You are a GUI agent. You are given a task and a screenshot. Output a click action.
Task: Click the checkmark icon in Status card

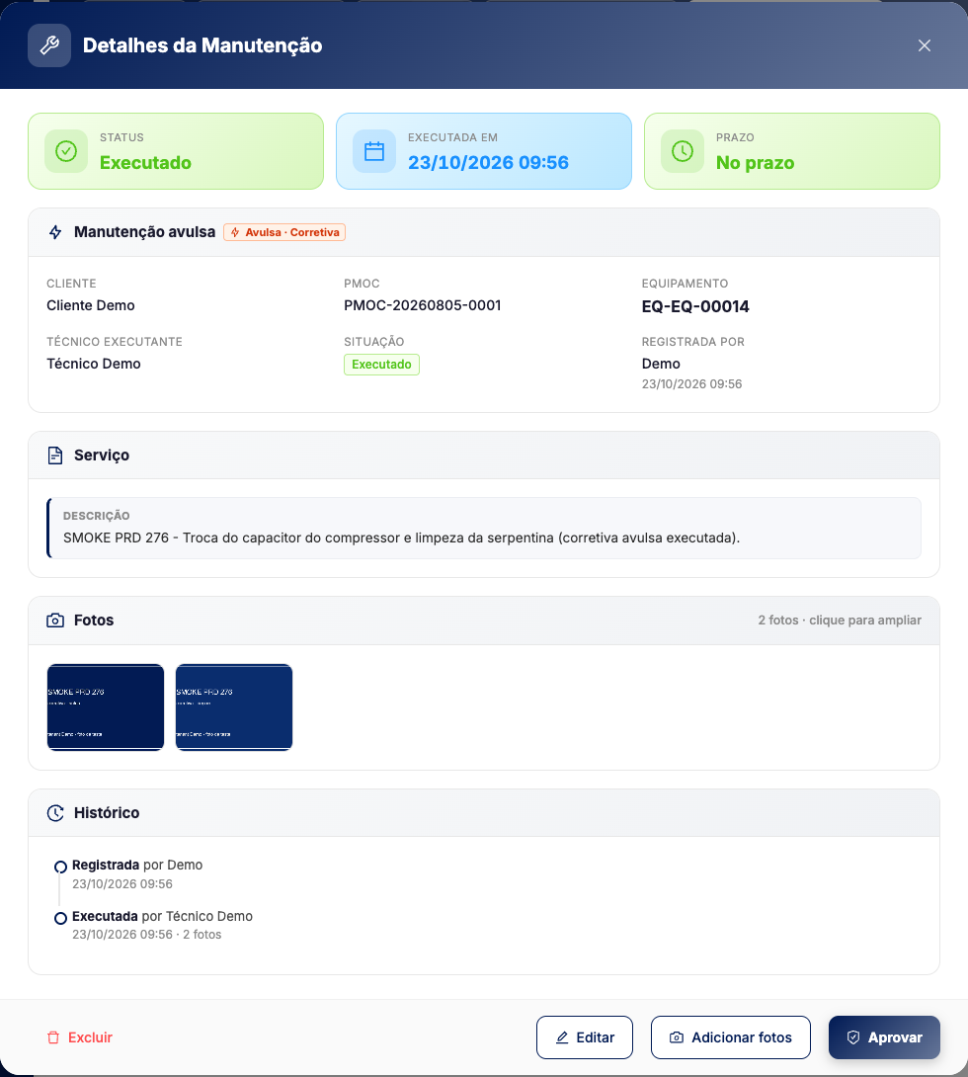point(66,151)
